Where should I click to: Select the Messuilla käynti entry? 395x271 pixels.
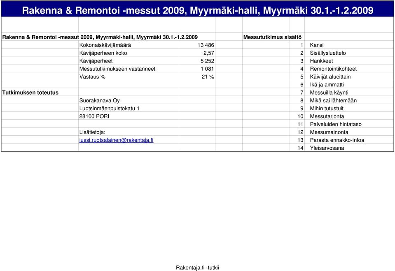click(x=329, y=93)
